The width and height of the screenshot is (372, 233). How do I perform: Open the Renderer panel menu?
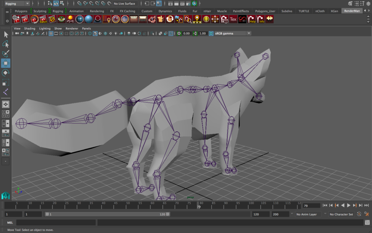point(72,28)
